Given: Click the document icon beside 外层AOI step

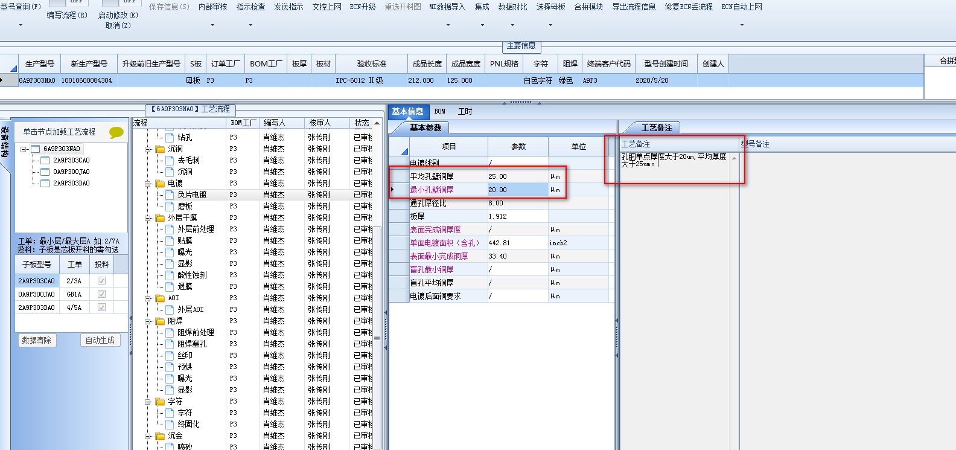Looking at the screenshot, I should pyautogui.click(x=170, y=310).
